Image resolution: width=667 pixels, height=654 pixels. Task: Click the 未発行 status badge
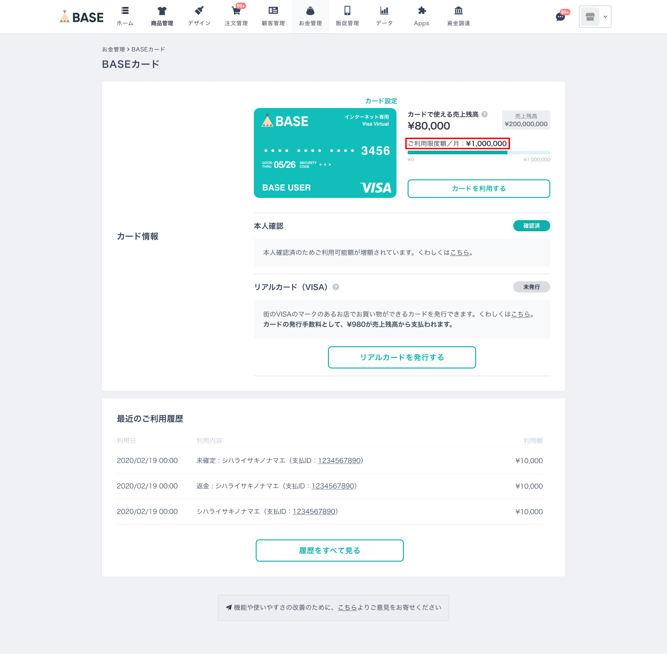coord(532,287)
